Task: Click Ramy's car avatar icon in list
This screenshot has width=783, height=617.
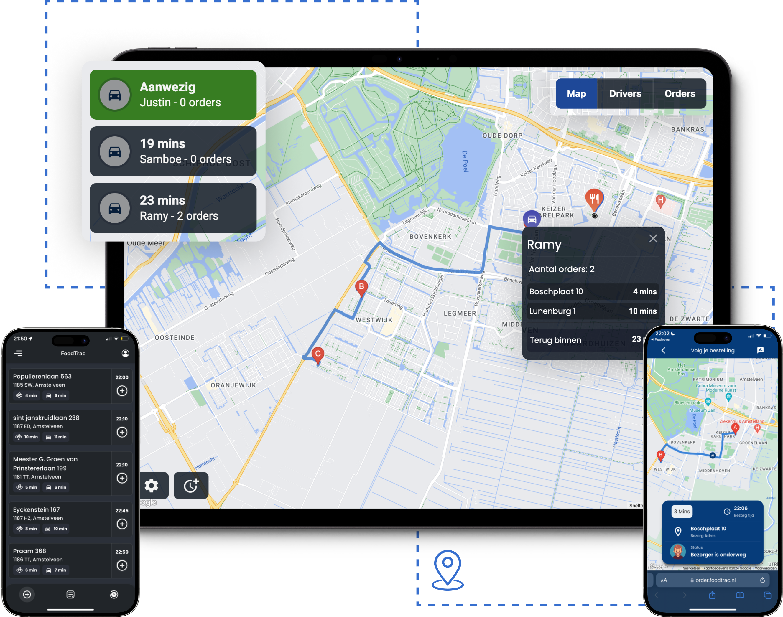Action: [115, 208]
